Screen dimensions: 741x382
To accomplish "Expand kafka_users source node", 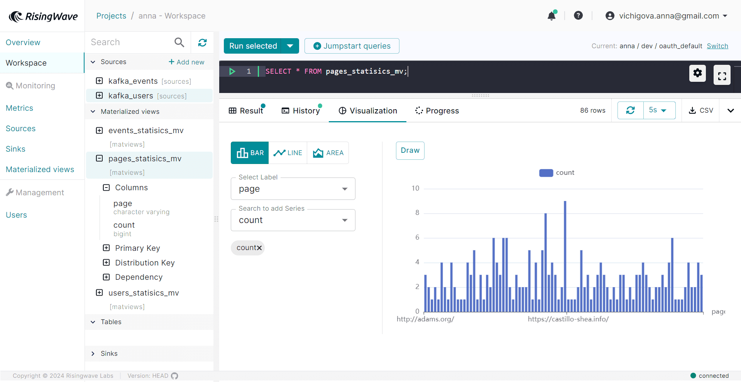I will click(x=99, y=95).
